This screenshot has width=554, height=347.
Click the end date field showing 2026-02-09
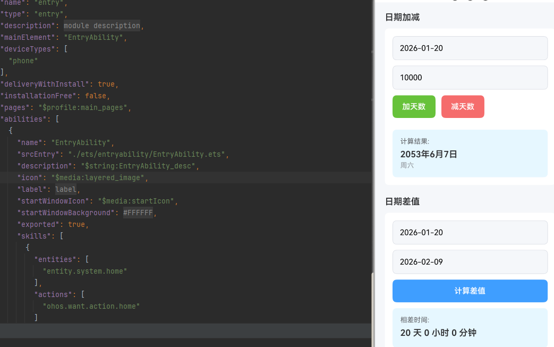point(470,262)
